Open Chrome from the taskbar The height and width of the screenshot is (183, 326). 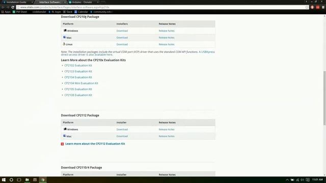pos(43,179)
